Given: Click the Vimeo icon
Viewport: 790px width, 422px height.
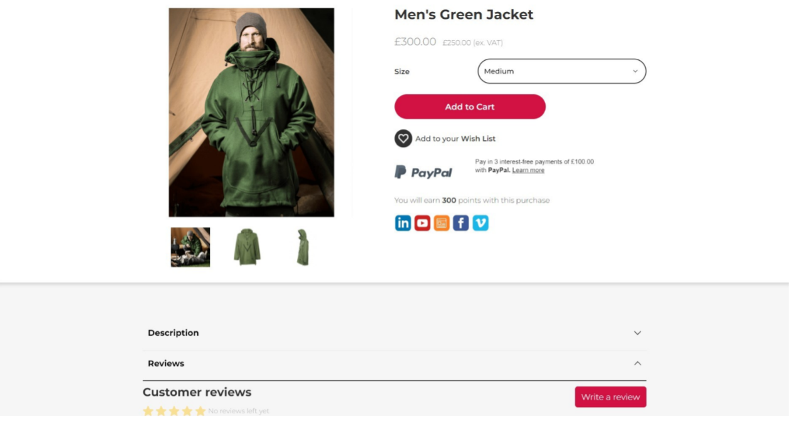Looking at the screenshot, I should pyautogui.click(x=481, y=223).
